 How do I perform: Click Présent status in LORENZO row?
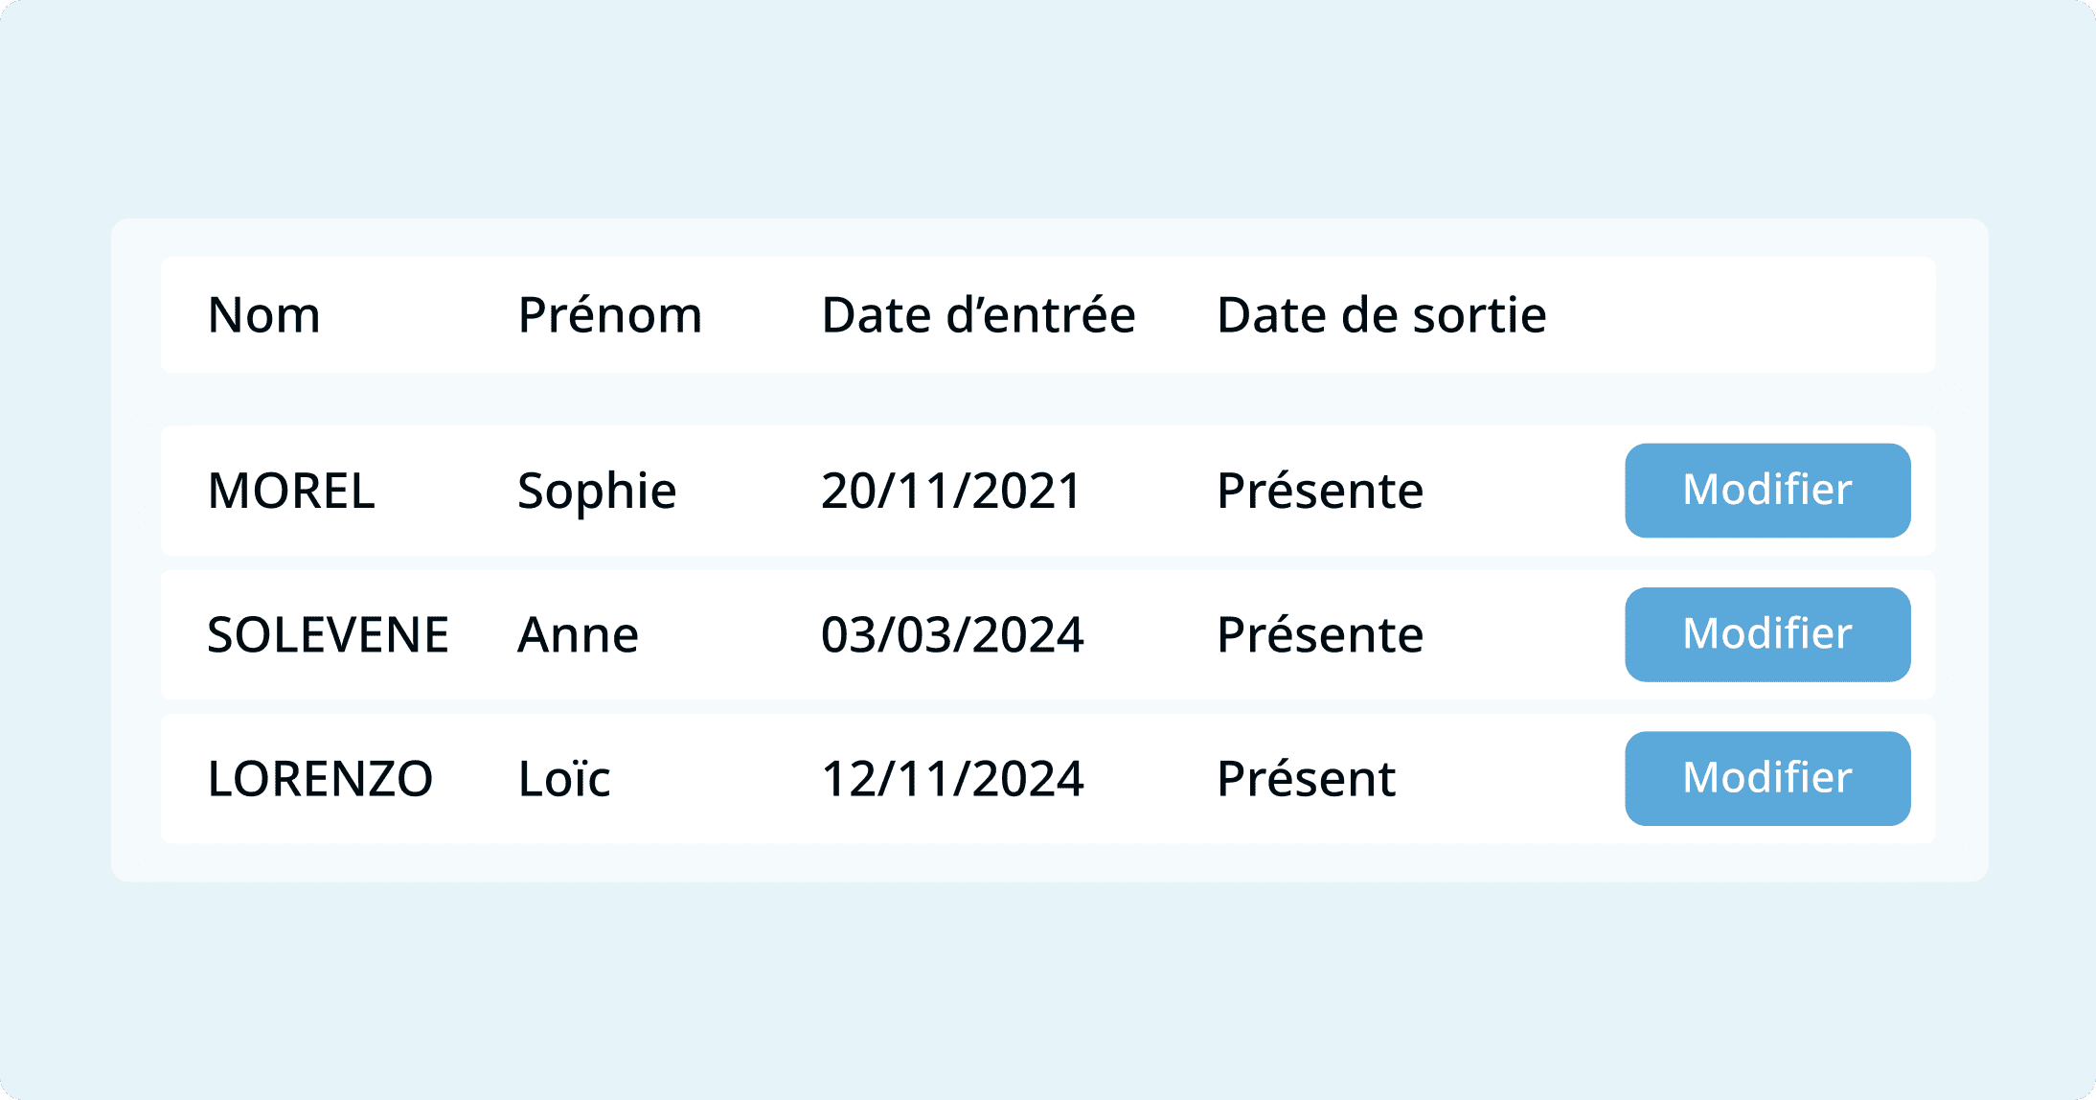pos(1306,778)
